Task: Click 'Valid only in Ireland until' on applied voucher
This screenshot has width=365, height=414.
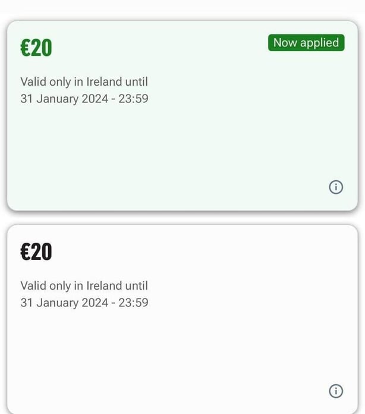Action: pyautogui.click(x=84, y=82)
